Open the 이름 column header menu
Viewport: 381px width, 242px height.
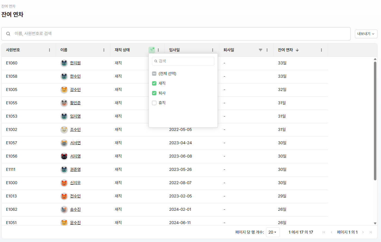(104, 50)
